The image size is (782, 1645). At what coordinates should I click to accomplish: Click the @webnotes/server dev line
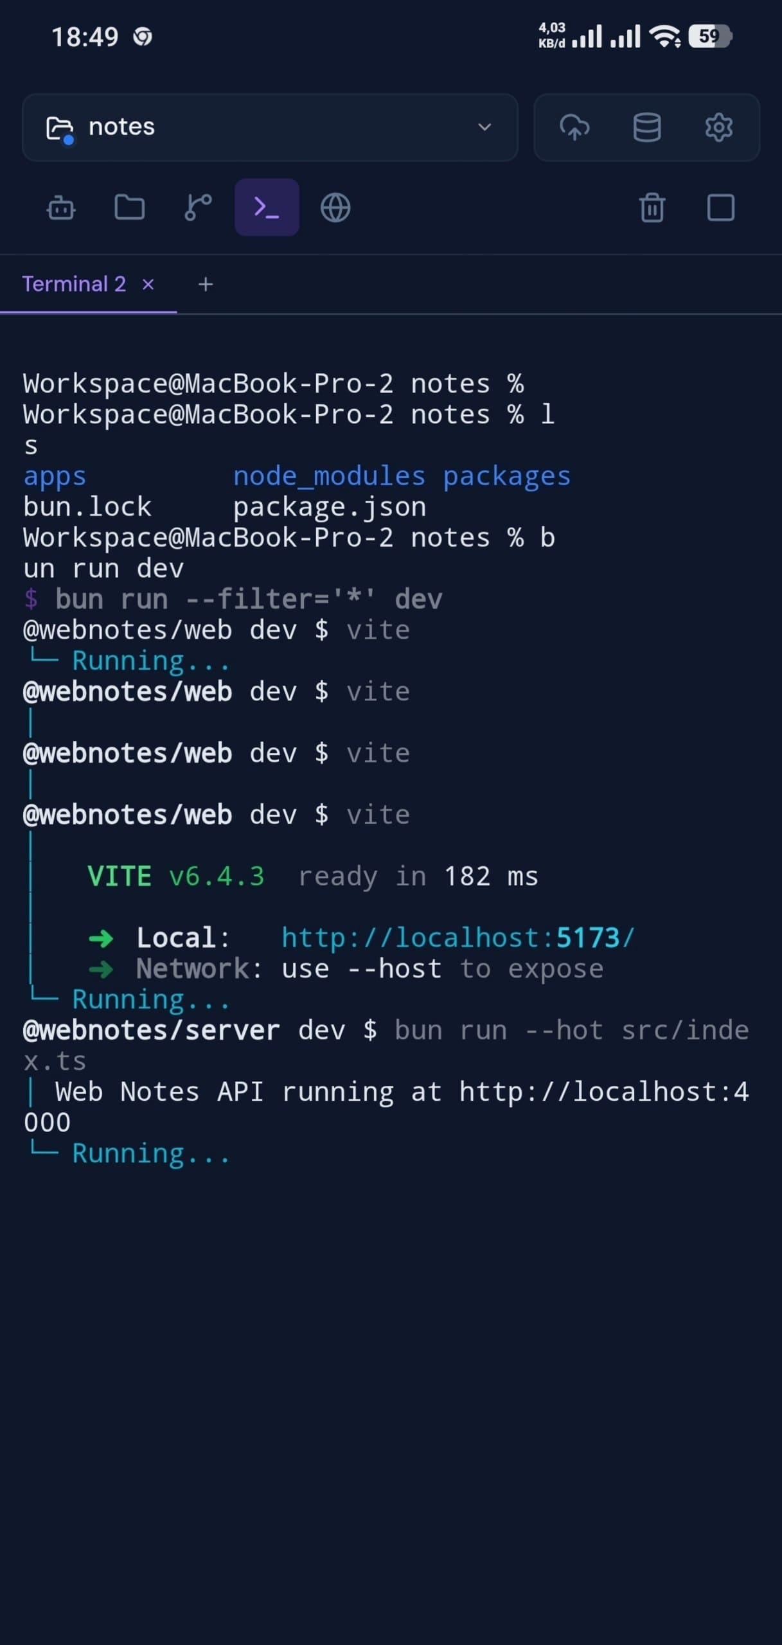386,1045
